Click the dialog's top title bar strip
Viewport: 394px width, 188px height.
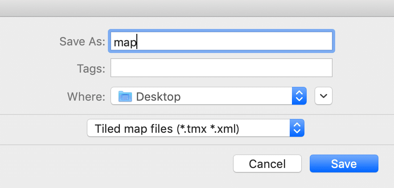(x=197, y=8)
